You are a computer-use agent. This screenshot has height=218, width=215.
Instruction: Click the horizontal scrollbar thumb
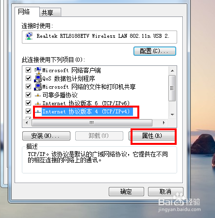tap(92, 123)
